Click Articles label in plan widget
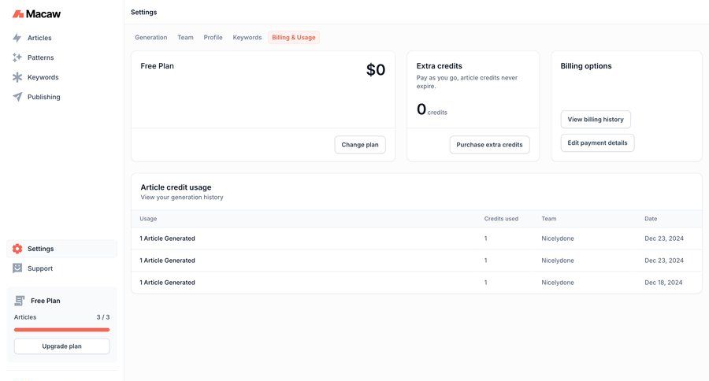The height and width of the screenshot is (381, 709). (25, 317)
